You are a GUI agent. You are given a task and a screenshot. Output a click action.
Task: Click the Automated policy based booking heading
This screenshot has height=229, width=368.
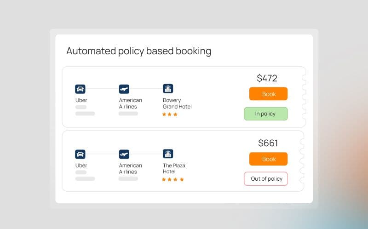(x=138, y=51)
